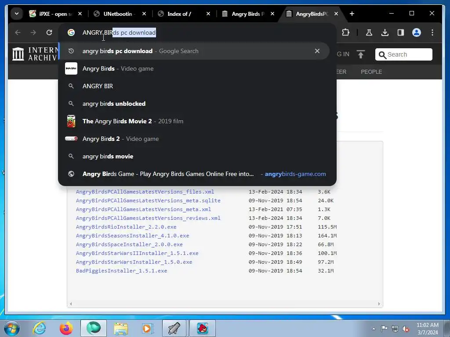The image size is (450, 337).
Task: Open the Angry Birds taskbar icon
Action: (x=203, y=328)
